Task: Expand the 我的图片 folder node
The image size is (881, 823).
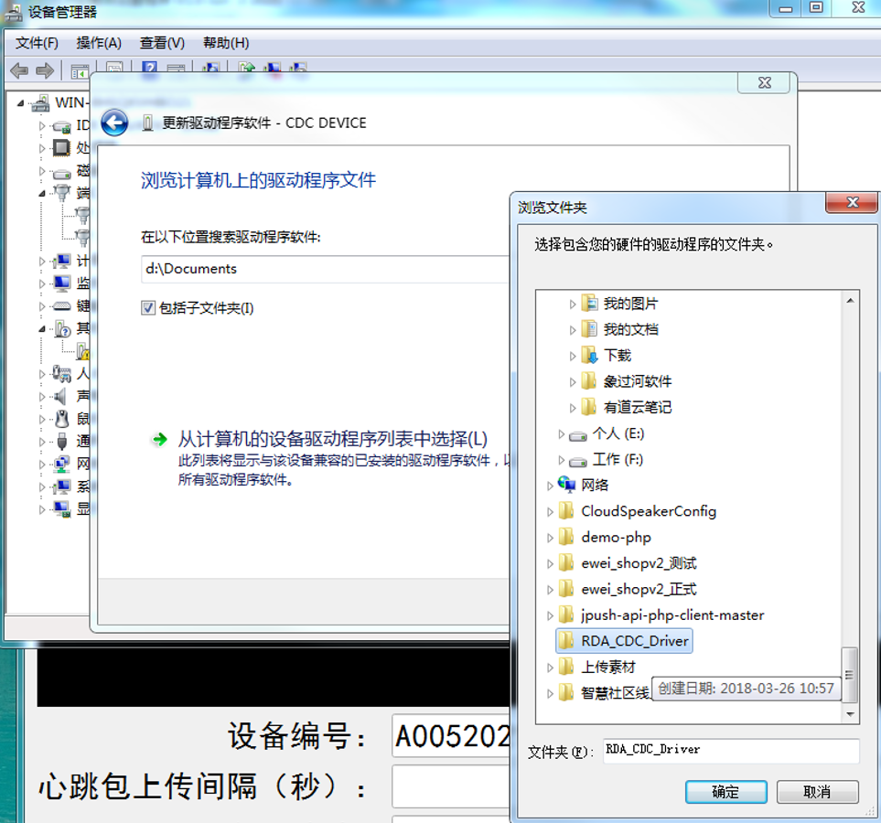Action: [x=573, y=305]
